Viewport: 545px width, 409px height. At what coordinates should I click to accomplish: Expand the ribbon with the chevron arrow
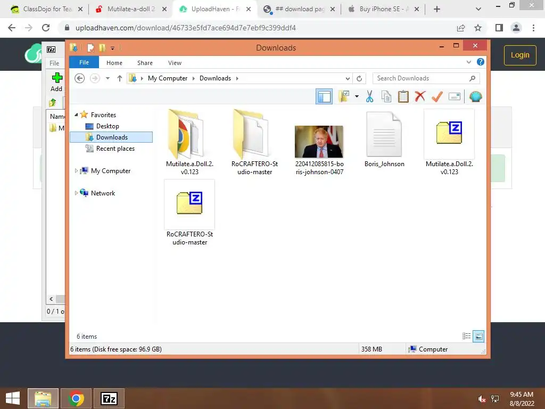pos(468,62)
